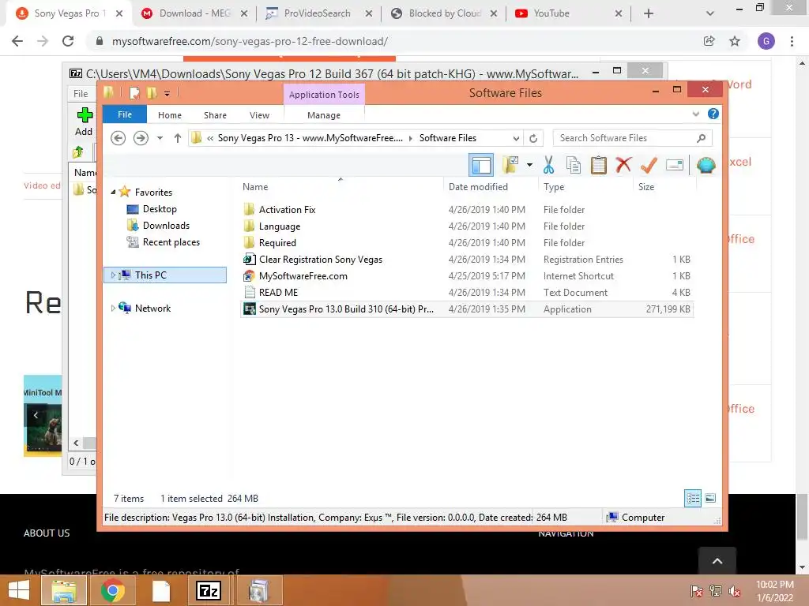Screen dimensions: 809x606
Task: Reload the Chrome page
Action: (x=68, y=41)
